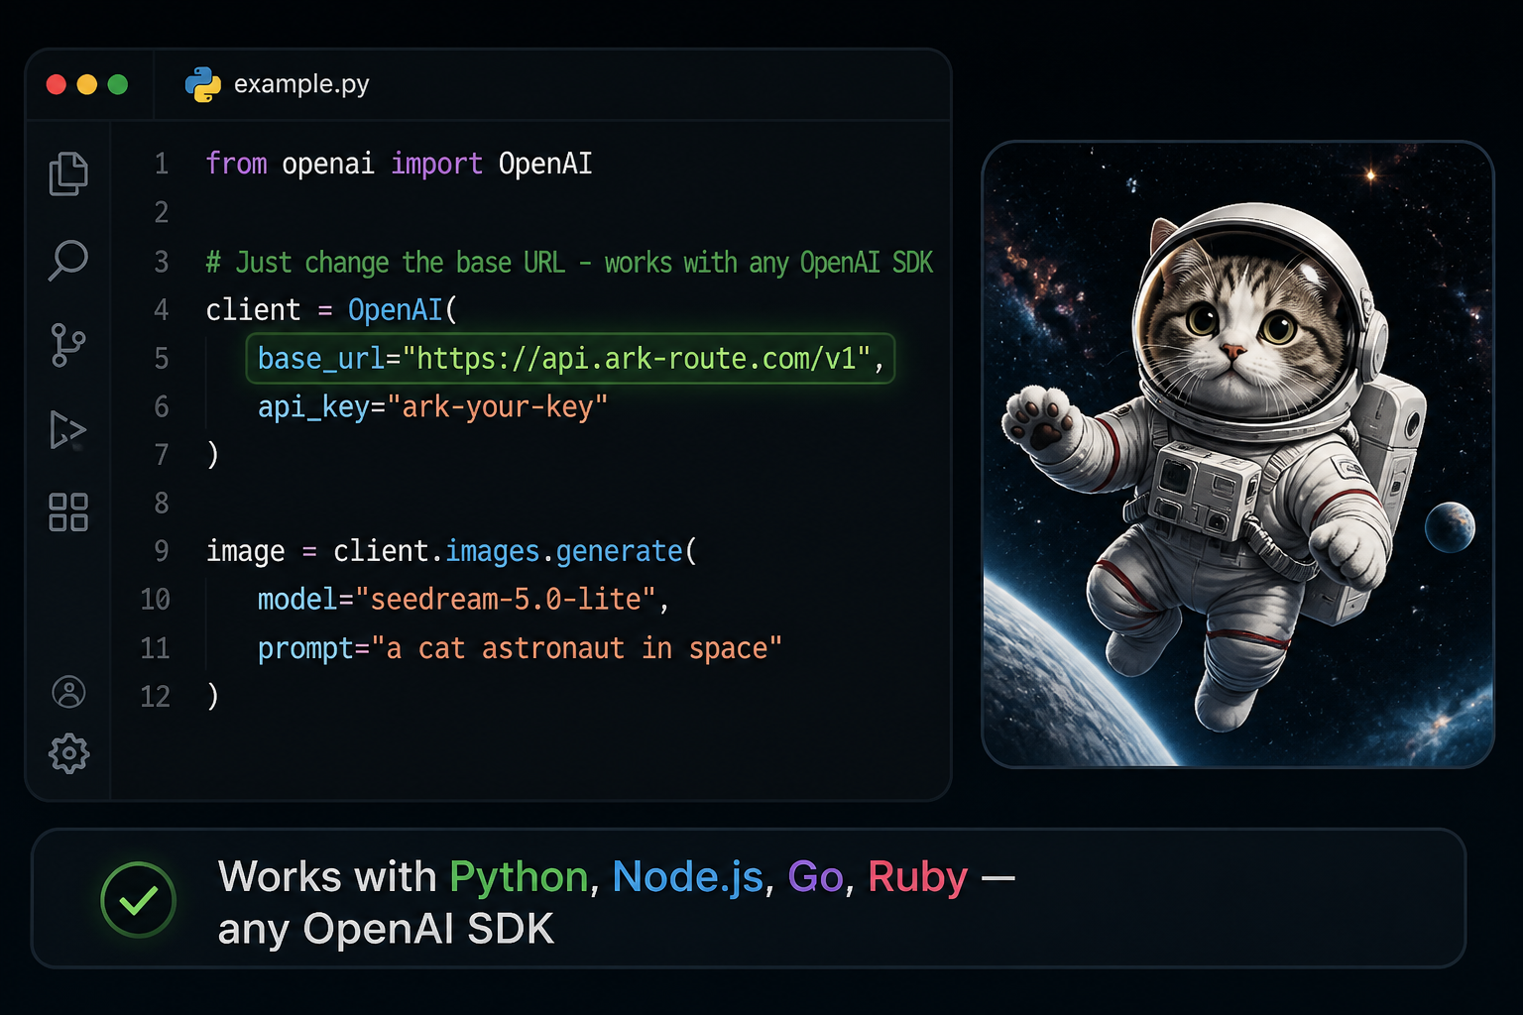Click the prompt="a cat astronaut in space" line
The image size is (1523, 1015).
(520, 648)
